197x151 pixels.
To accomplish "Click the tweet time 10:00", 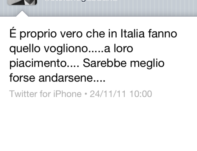I will point(141,94).
